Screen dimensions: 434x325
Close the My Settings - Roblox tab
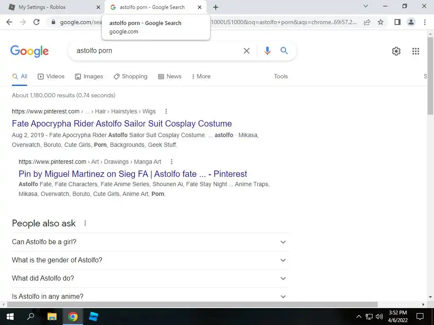click(98, 7)
